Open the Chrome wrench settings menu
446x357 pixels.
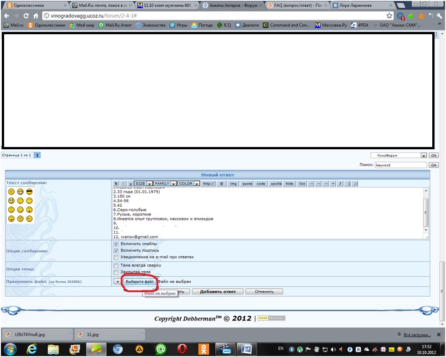[439, 16]
